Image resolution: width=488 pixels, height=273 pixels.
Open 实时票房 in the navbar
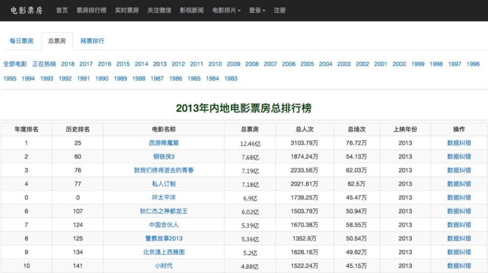[x=127, y=10]
